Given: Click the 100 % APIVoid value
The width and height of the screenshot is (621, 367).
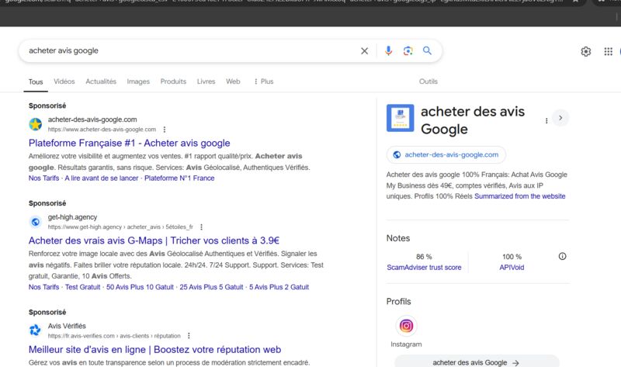Looking at the screenshot, I should click(x=512, y=257).
